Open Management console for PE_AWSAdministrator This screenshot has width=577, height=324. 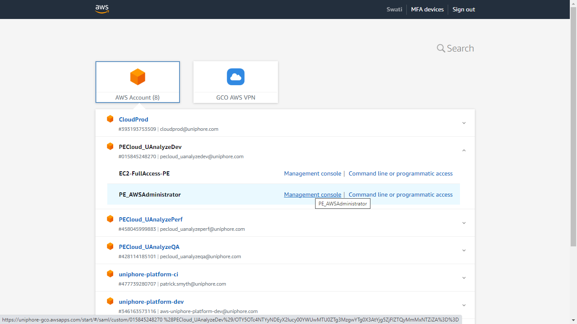(313, 194)
